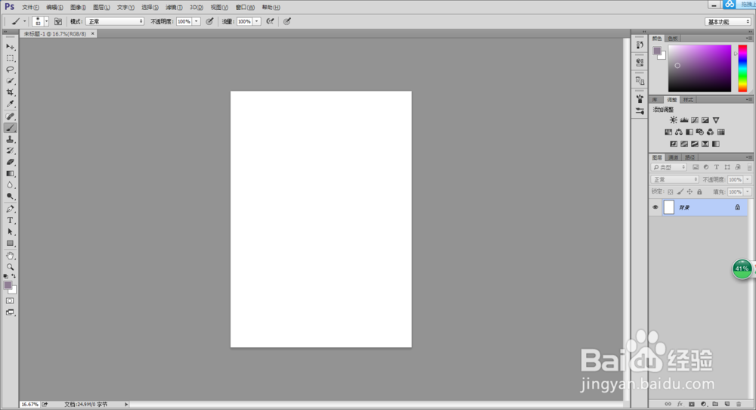Select the History Brush tool

(10, 151)
